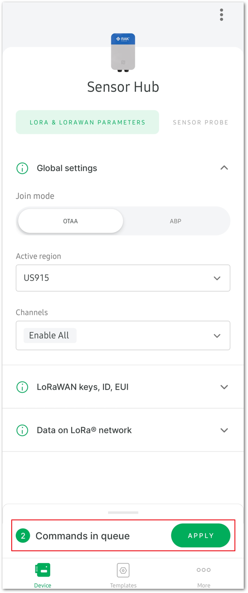Switch to the Sensor Probe tab
This screenshot has width=248, height=593.
[x=201, y=122]
